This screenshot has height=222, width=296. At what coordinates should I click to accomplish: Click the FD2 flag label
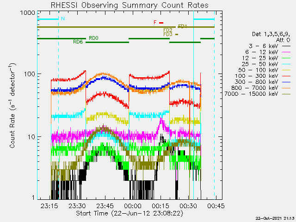pos(168,30)
